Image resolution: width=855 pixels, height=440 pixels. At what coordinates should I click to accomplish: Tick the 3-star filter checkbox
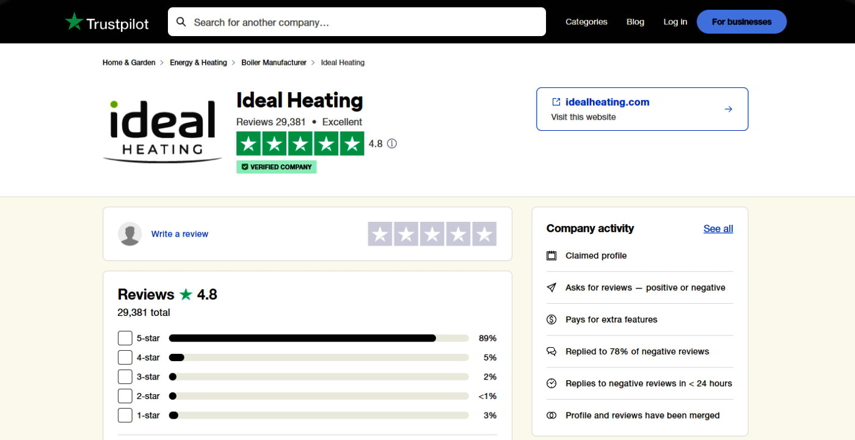[x=125, y=376]
